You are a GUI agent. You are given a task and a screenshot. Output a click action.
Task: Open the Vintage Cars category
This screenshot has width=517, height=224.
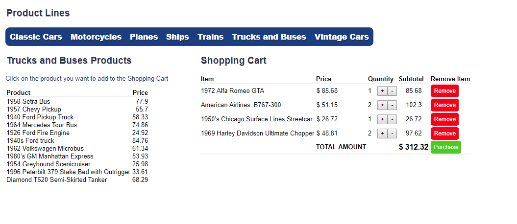[x=342, y=37]
